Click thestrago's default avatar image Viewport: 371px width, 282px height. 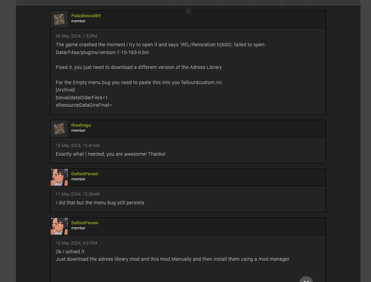coord(59,129)
